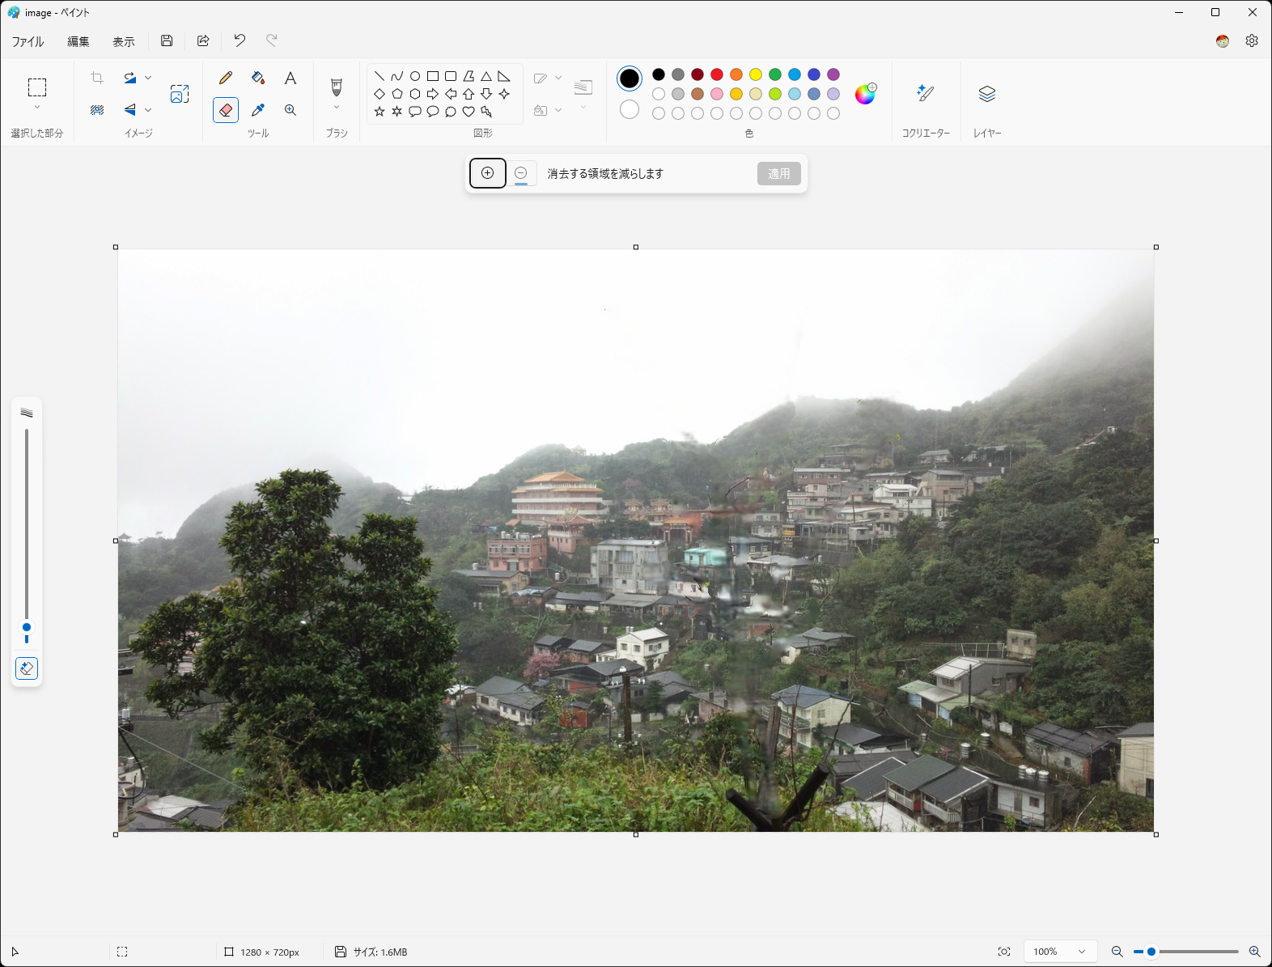Select secondary color 2 swatch
1272x967 pixels.
click(x=630, y=109)
